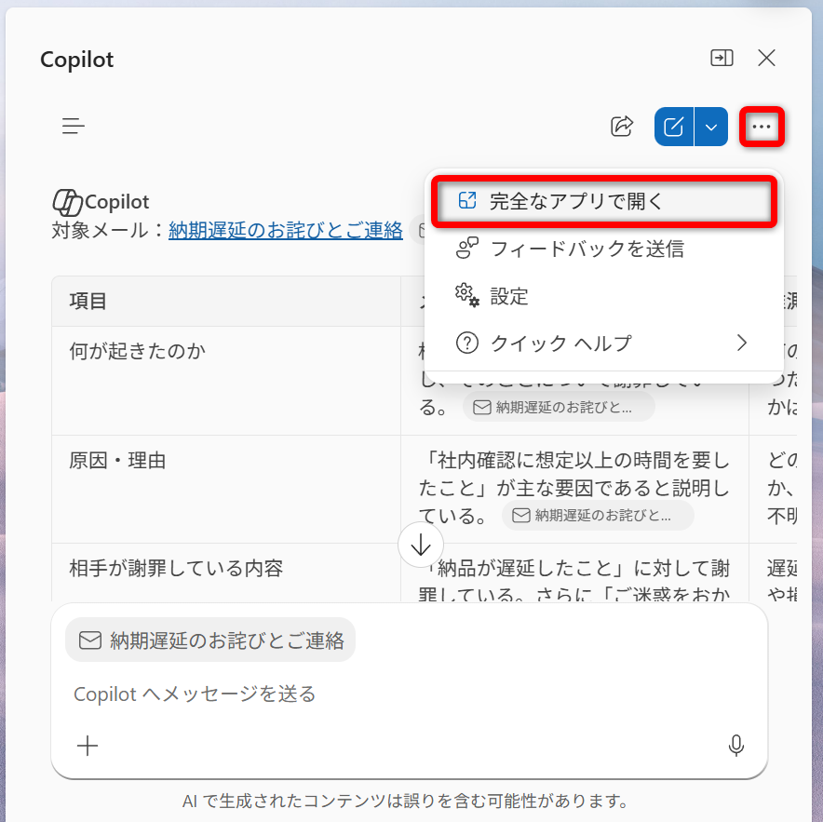Click the mail reference chip in 原因・理由 row
This screenshot has width=823, height=822.
598,516
